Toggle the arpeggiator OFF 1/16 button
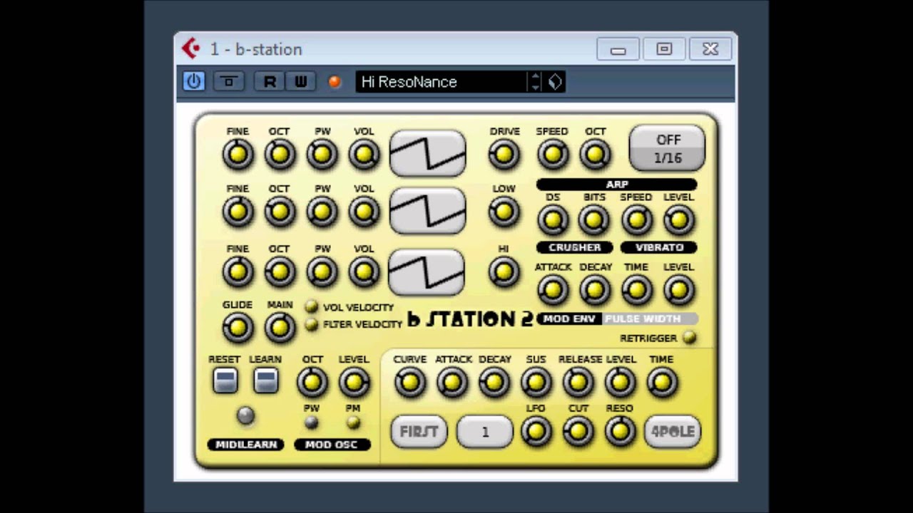The height and width of the screenshot is (513, 913). click(668, 148)
